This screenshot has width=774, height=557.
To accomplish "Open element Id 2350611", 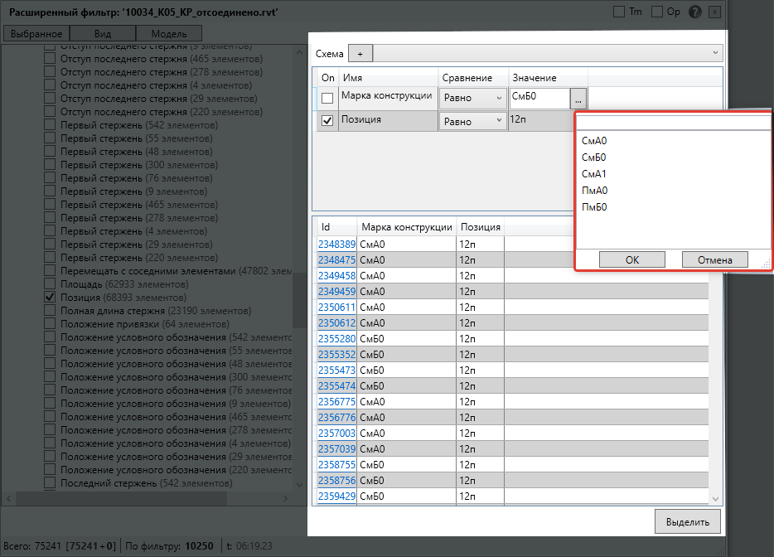I will [336, 308].
